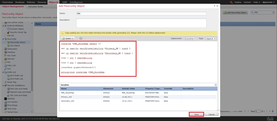
Task: Click the Port icon in sidebar
Action: tap(6, 69)
